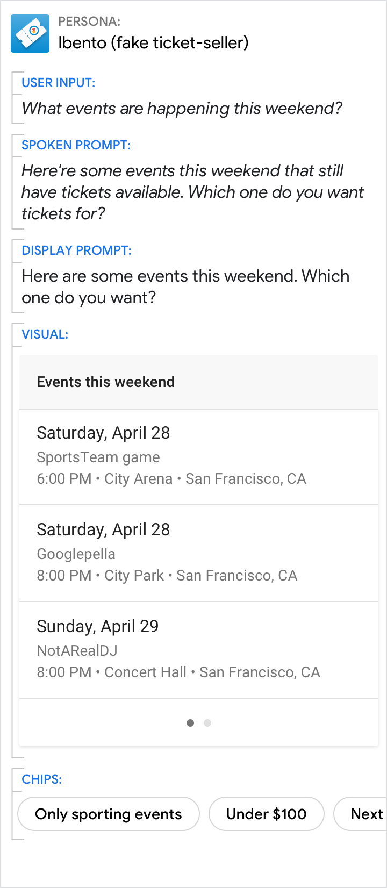Select the "CHIPS:" section label
The width and height of the screenshot is (387, 888).
coord(41,779)
